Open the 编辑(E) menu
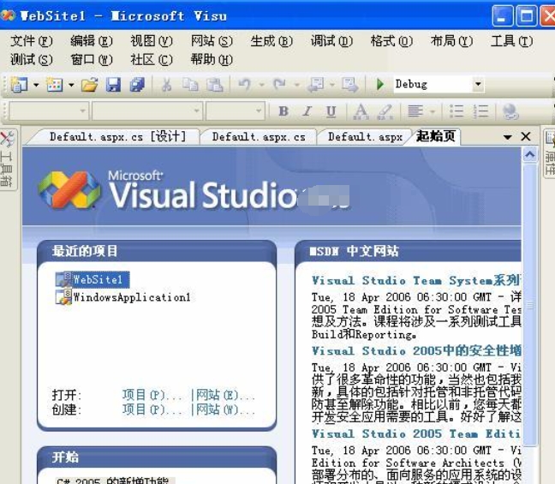Screen dimensions: 555x484 click(92, 41)
